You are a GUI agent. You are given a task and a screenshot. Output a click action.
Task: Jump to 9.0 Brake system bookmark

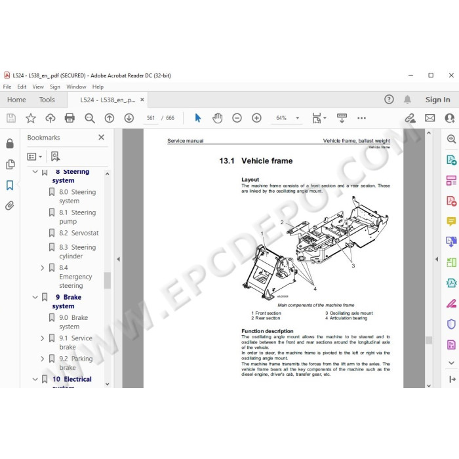73,322
